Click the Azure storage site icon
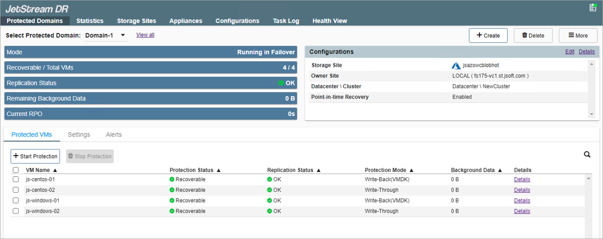 [456, 66]
